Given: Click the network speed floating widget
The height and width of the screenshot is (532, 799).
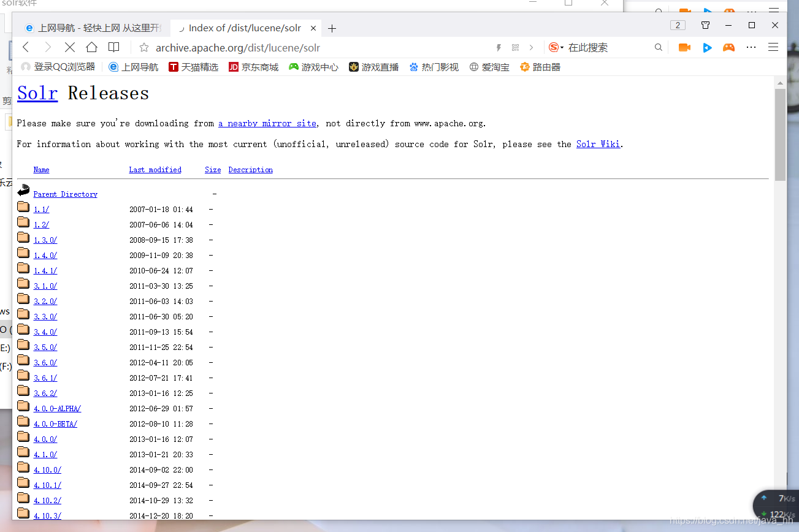Looking at the screenshot, I should [x=776, y=506].
